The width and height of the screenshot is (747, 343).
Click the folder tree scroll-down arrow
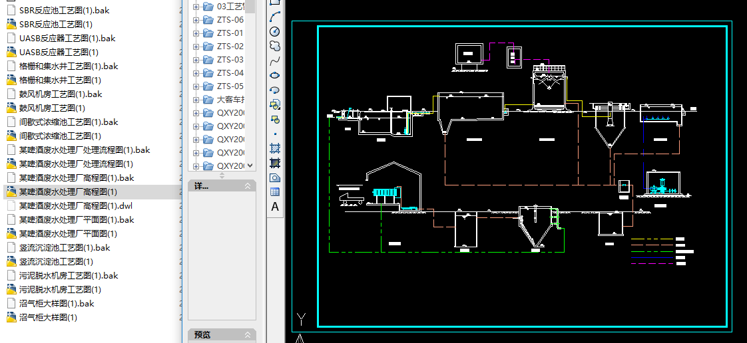pyautogui.click(x=250, y=165)
